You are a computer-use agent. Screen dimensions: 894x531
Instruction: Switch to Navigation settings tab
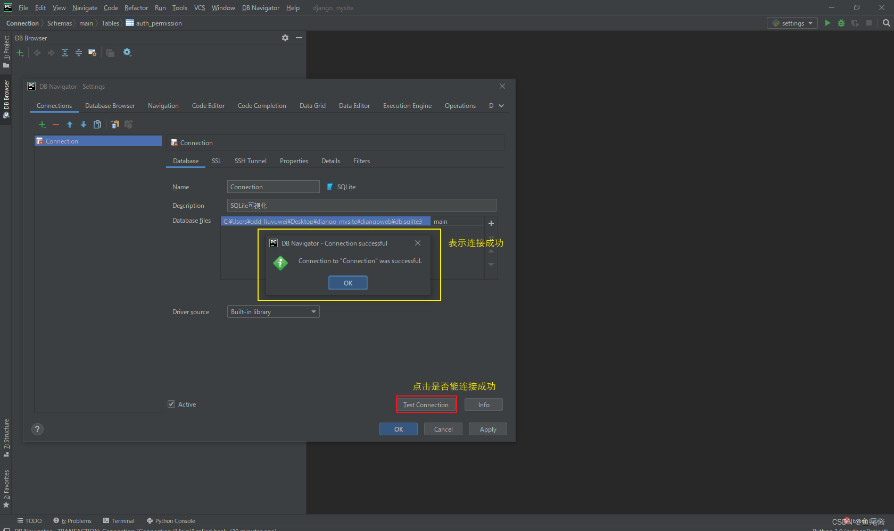(x=163, y=106)
